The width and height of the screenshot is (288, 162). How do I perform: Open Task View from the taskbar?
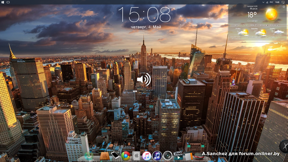point(8,2)
